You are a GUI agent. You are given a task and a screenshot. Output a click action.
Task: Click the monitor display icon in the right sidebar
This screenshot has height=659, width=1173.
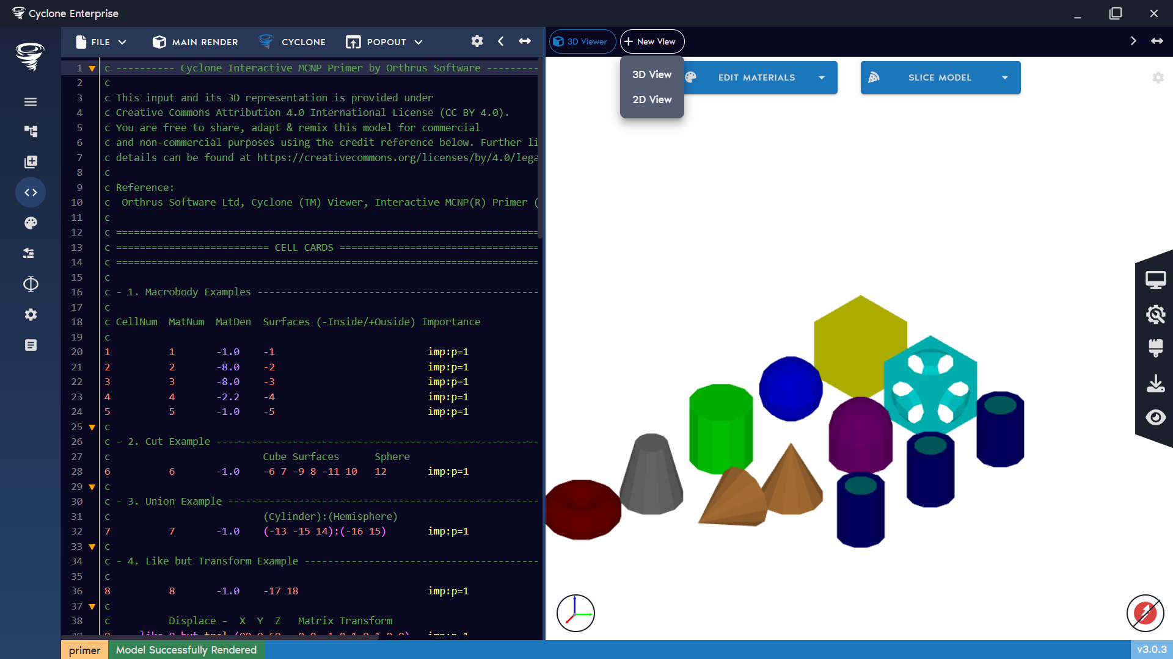click(x=1157, y=279)
